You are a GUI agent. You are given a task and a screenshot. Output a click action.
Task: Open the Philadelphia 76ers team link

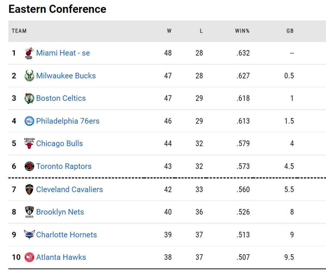pyautogui.click(x=68, y=121)
